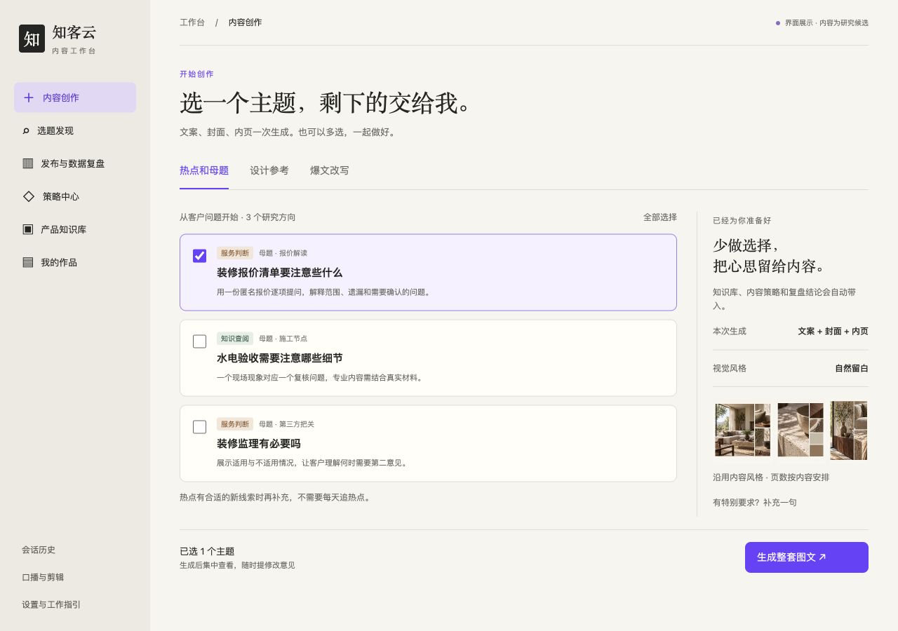Open 会话历史 link
898x631 pixels.
click(x=39, y=550)
